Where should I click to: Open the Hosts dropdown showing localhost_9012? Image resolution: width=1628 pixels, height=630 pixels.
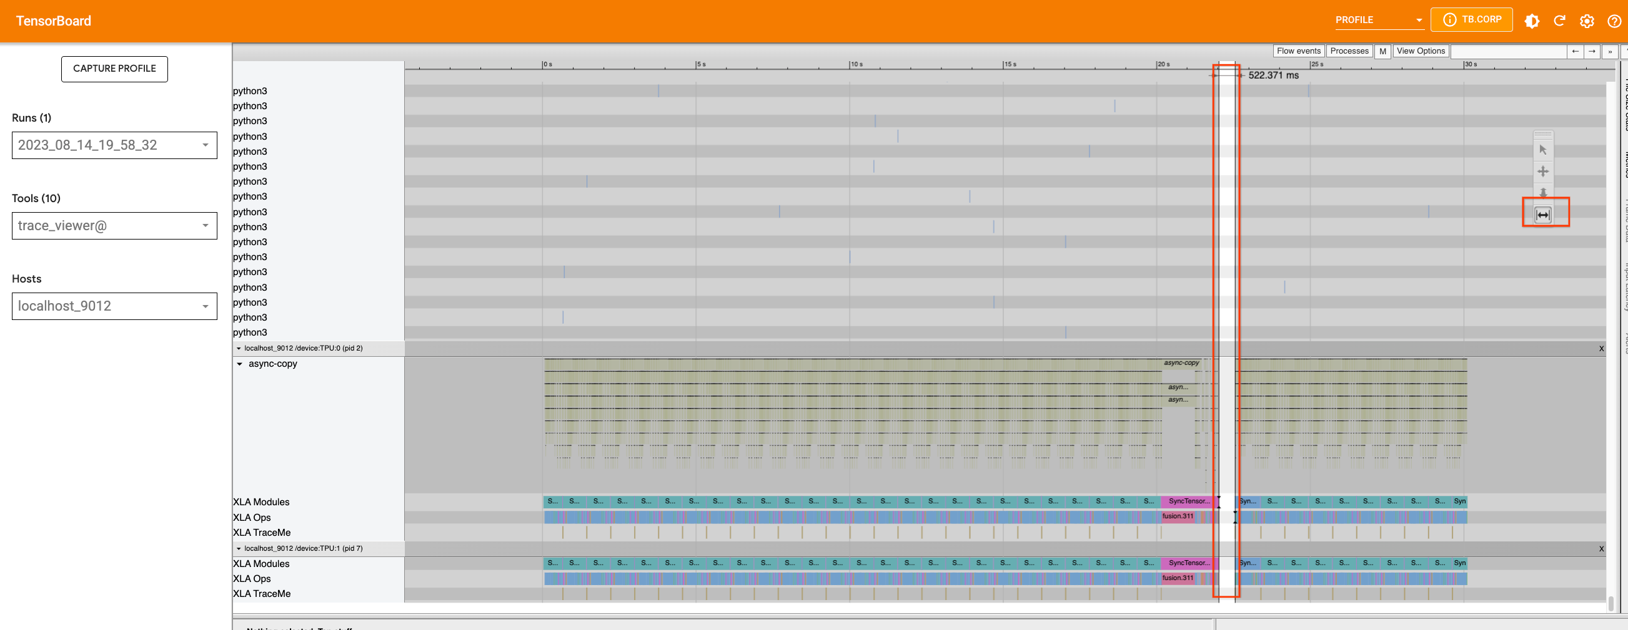[114, 306]
